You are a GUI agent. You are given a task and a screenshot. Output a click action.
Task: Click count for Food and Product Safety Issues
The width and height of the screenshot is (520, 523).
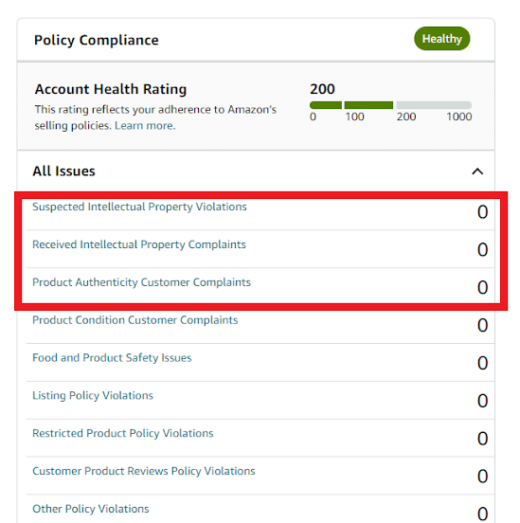click(482, 363)
